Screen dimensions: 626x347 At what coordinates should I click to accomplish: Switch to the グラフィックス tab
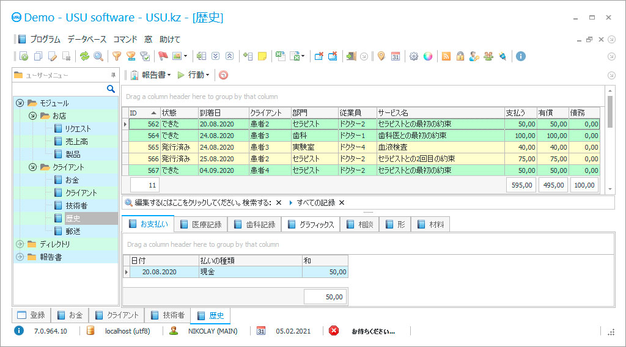click(311, 225)
